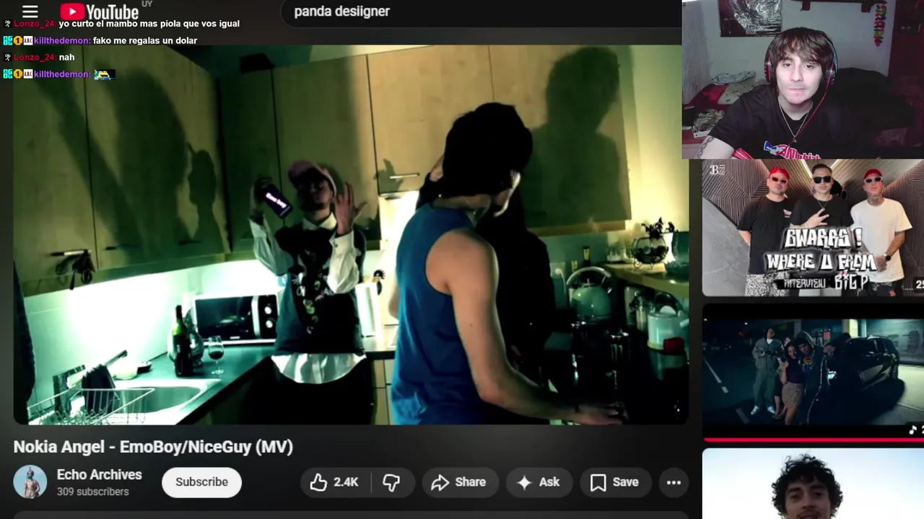Screen dimensions: 924x519
Task: Like the video with 2.4K likes
Action: (334, 482)
